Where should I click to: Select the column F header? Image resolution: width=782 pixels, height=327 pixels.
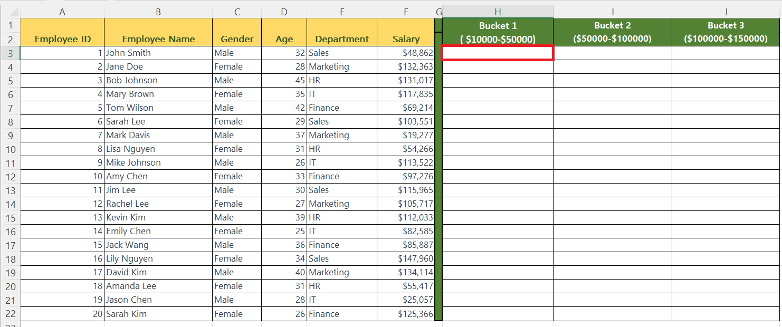[x=406, y=11]
